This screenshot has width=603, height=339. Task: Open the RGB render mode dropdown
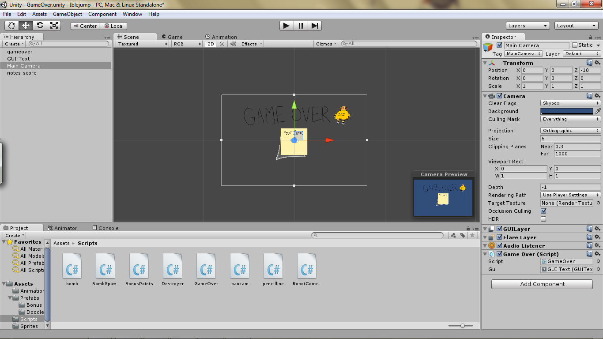(x=187, y=44)
